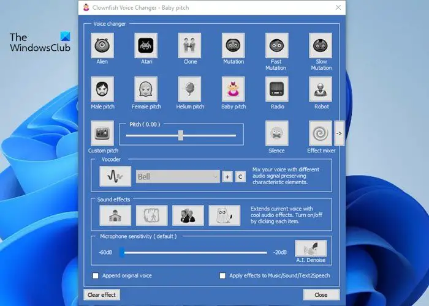Toggle the church sound effect
Image resolution: width=429 pixels, height=306 pixels.
pyautogui.click(x=115, y=215)
